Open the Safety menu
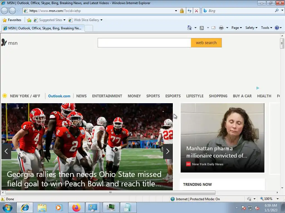The image size is (285, 213). 251,28
